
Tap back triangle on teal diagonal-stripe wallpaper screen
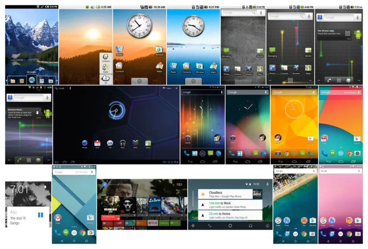click(x=62, y=240)
